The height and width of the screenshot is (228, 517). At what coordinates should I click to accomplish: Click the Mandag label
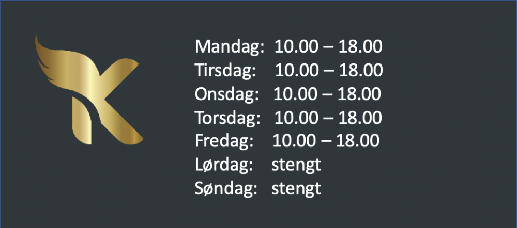pos(230,47)
